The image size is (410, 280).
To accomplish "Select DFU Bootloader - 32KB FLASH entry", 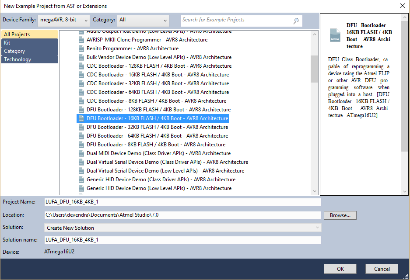I will pyautogui.click(x=158, y=128).
